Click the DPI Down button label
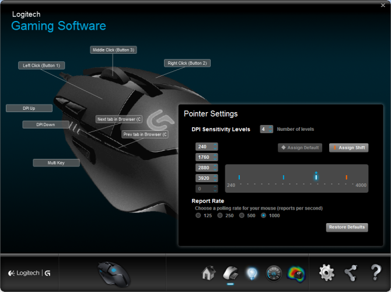 click(46, 124)
